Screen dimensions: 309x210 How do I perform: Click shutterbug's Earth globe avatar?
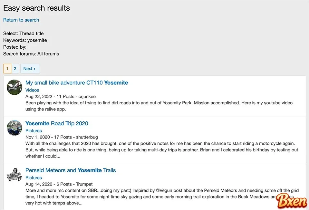(x=14, y=128)
